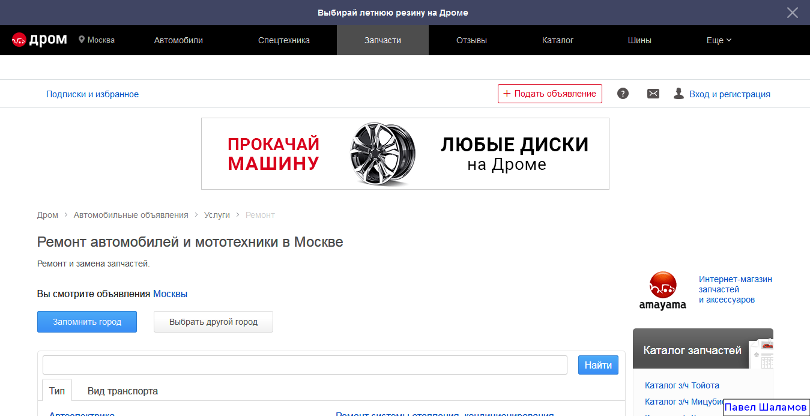Go to Дром breadcrumb
This screenshot has height=416, width=810.
(x=47, y=215)
